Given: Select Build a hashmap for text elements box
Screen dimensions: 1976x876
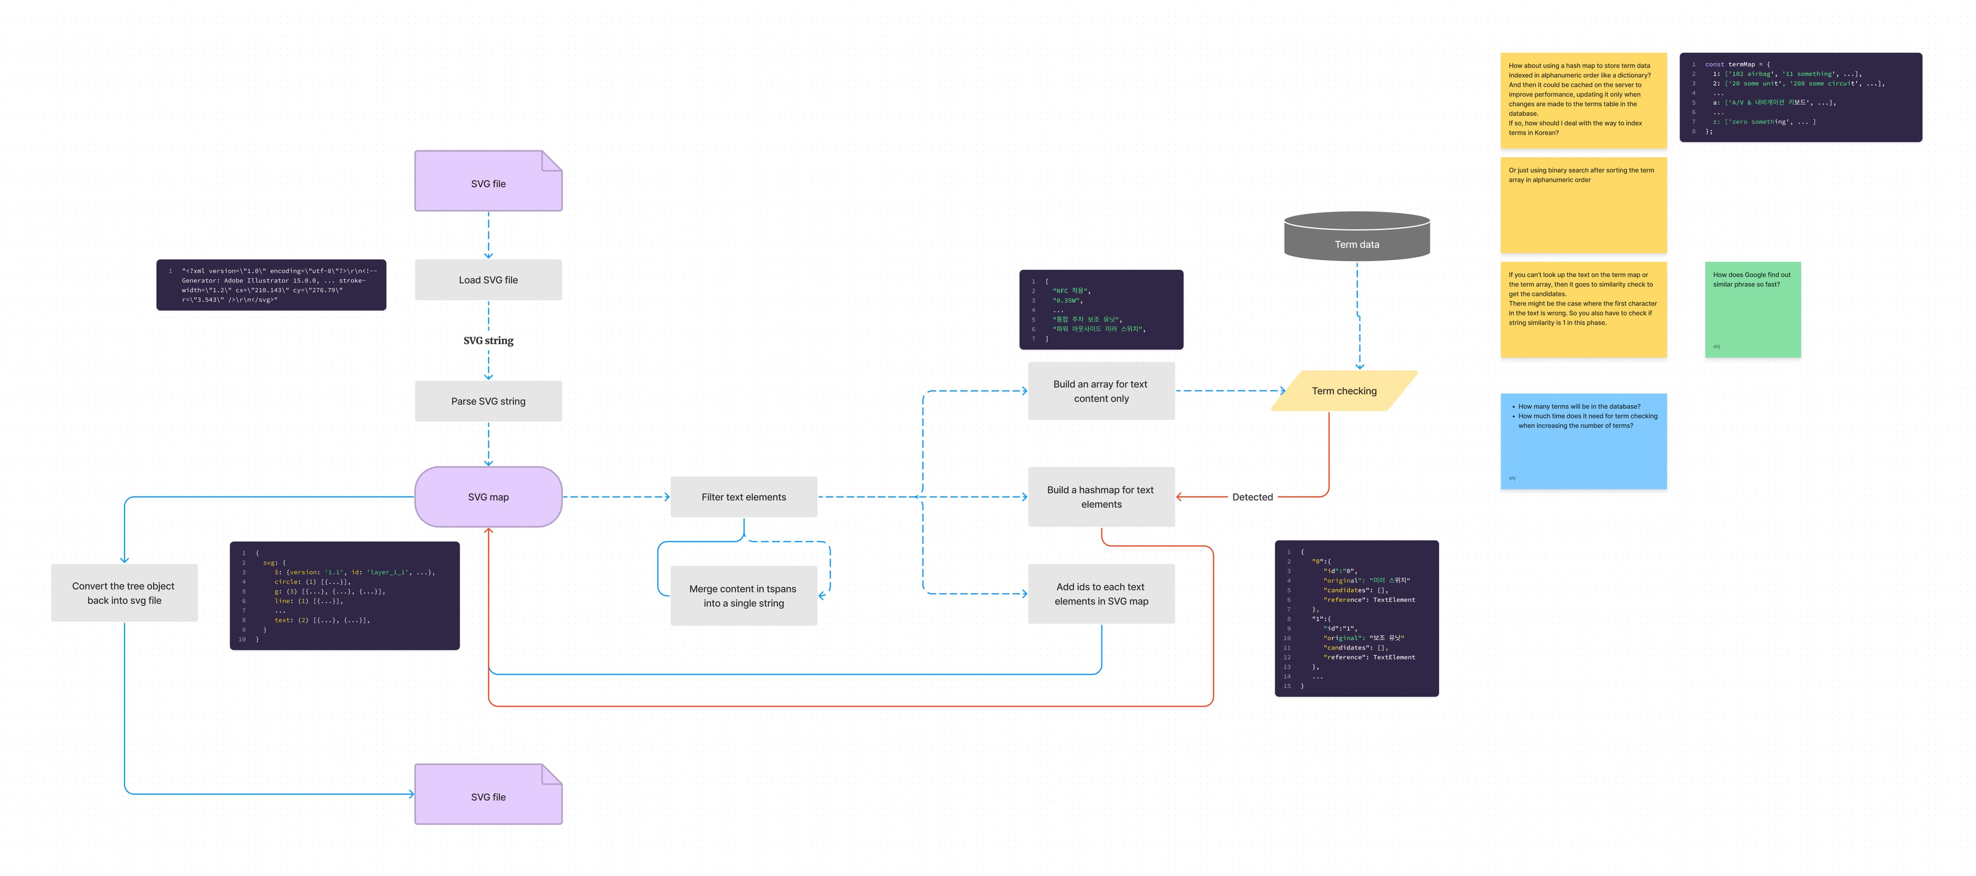Looking at the screenshot, I should (1101, 497).
